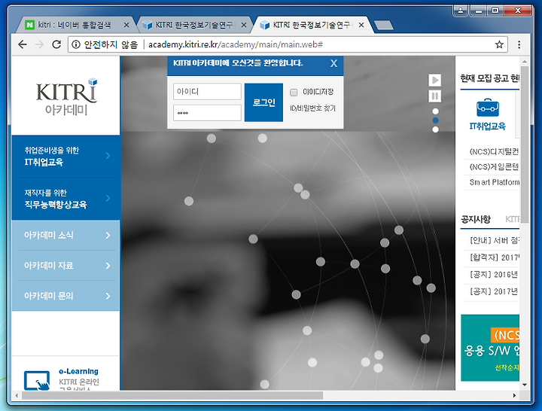Image resolution: width=542 pixels, height=411 pixels.
Task: Select the 공지사항 tab
Action: pos(476,219)
